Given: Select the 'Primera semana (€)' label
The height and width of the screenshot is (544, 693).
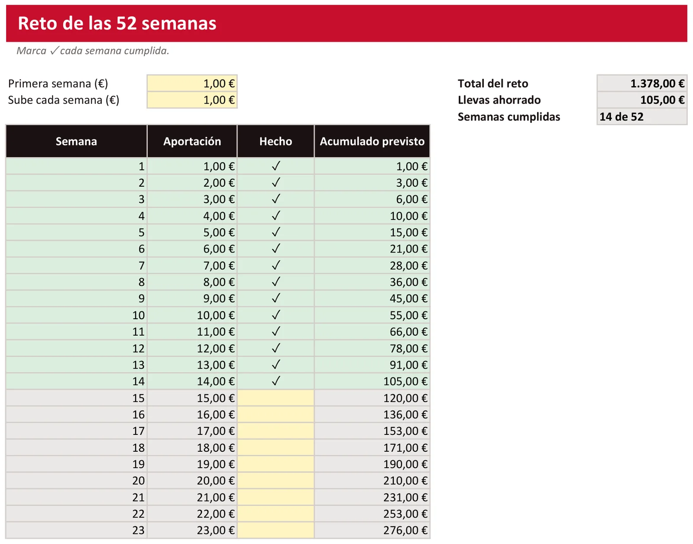Looking at the screenshot, I should 58,84.
